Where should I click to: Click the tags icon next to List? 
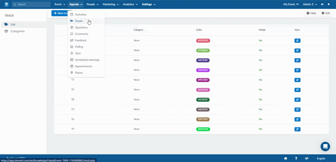6,24
